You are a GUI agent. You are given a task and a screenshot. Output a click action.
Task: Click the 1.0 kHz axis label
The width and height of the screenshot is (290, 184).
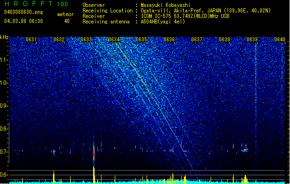coord(4,83)
